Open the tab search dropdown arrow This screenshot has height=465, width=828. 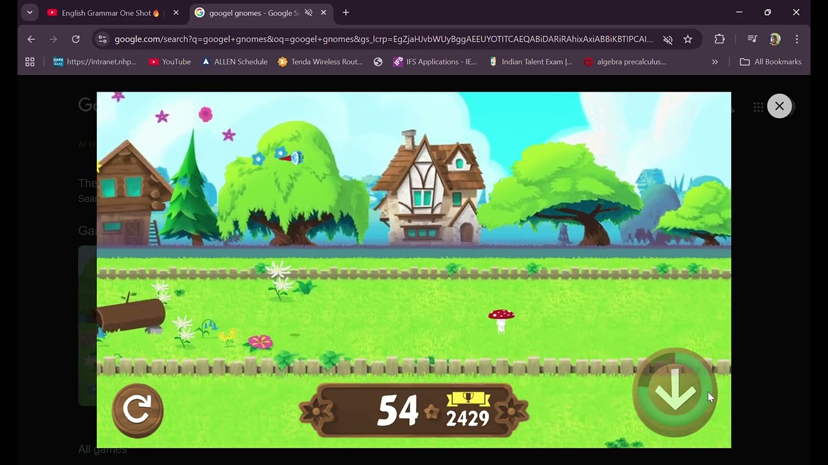point(30,12)
